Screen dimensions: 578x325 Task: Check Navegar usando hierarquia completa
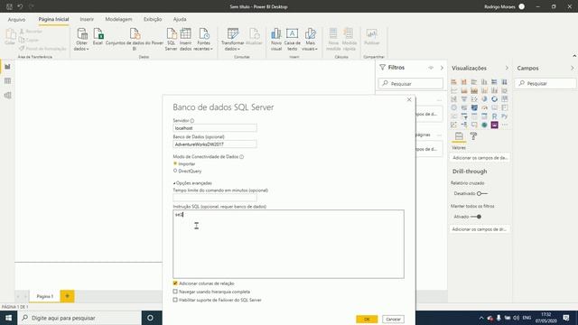pyautogui.click(x=175, y=292)
